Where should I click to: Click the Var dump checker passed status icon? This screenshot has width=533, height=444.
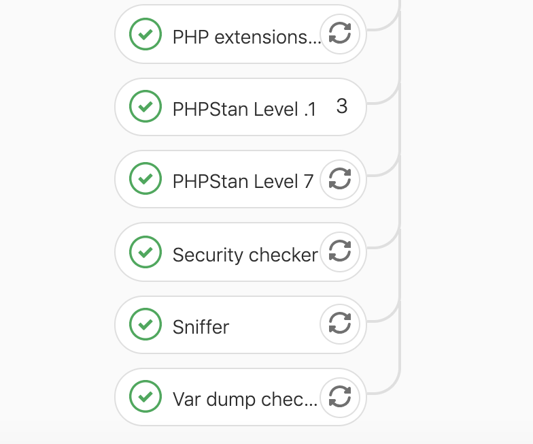click(x=145, y=396)
